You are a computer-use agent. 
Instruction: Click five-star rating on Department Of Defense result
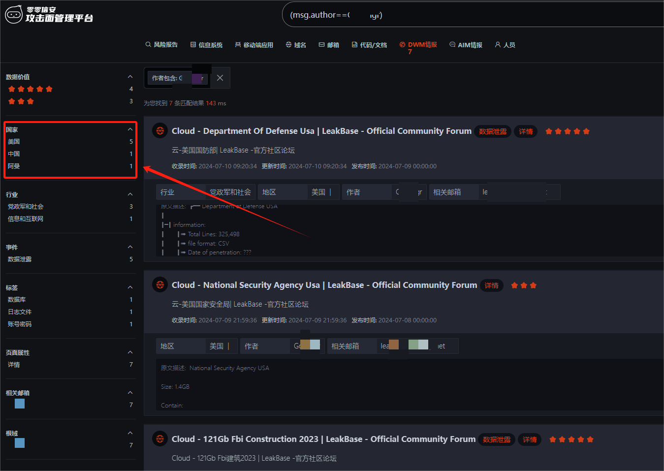(568, 131)
